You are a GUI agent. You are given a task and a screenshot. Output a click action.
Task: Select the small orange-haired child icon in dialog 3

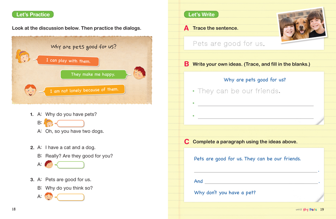click(x=49, y=196)
